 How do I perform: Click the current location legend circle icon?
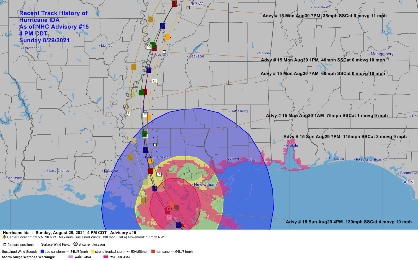pos(76,244)
